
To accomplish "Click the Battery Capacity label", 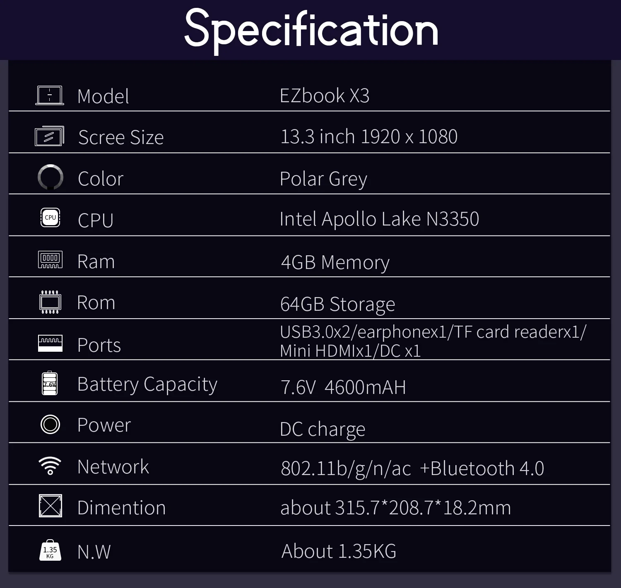I will (147, 384).
